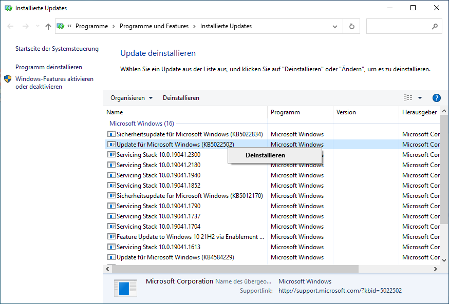
Task: Click the icon of Servicing Stack 10.0.19041.1940
Action: (x=111, y=175)
